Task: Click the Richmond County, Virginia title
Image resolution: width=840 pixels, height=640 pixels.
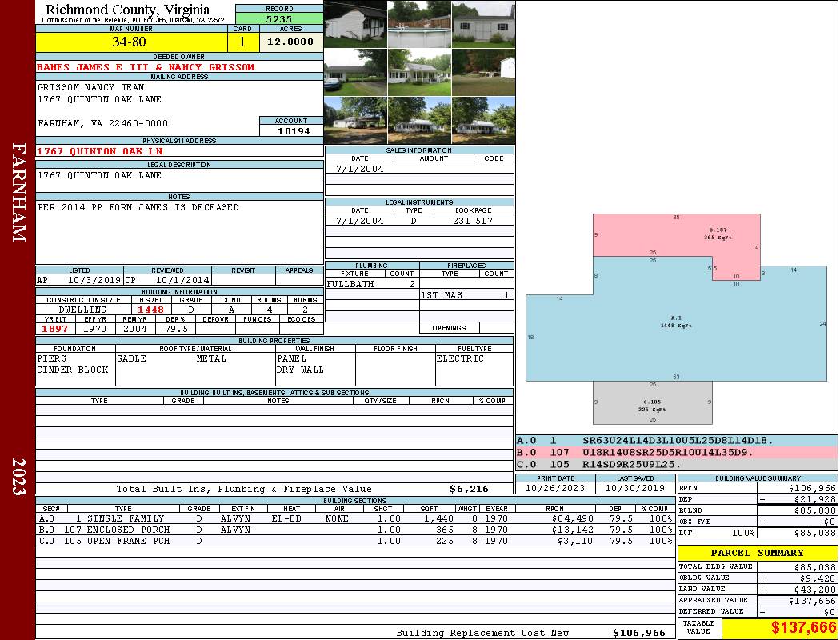Action: coord(127,9)
